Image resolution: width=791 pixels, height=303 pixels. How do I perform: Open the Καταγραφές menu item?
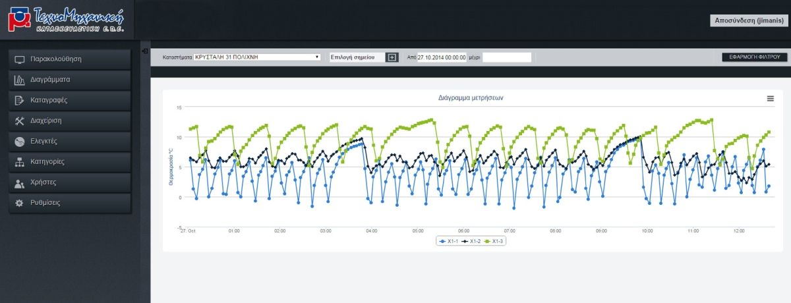point(69,100)
